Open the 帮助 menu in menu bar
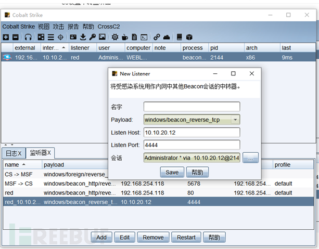 (88, 27)
